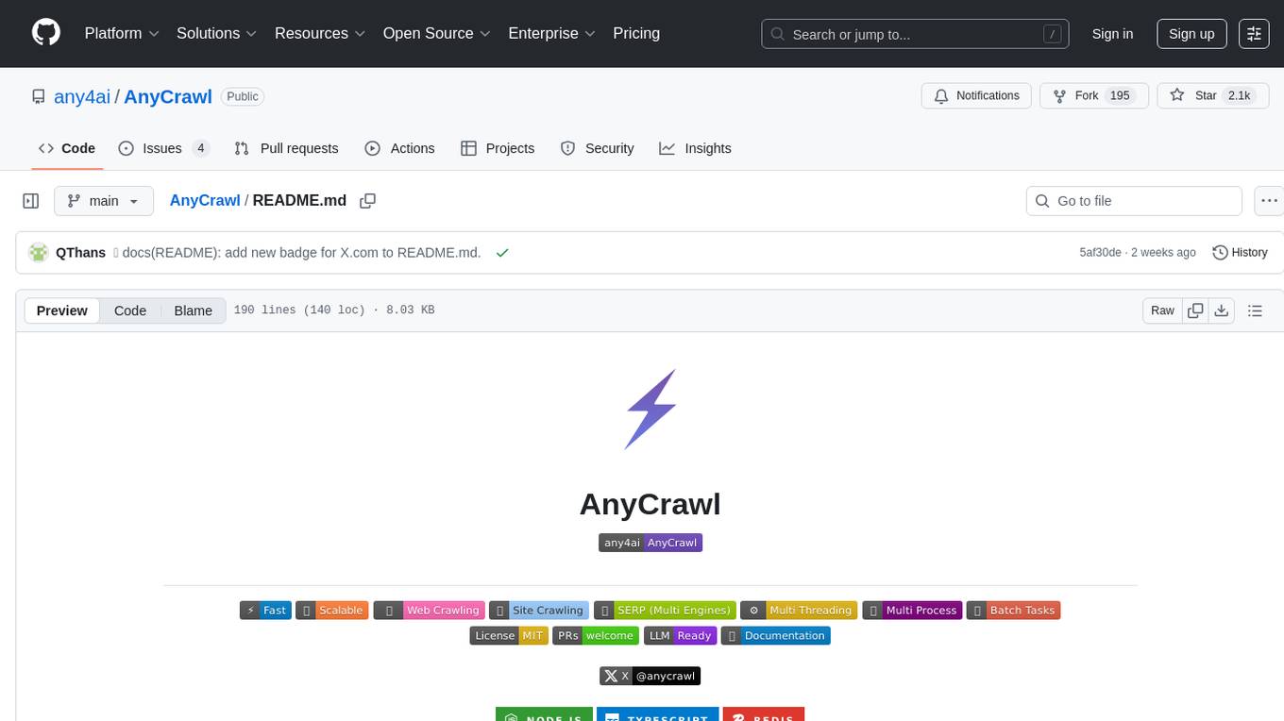Open the file History
The width and height of the screenshot is (1284, 721).
coord(1240,252)
